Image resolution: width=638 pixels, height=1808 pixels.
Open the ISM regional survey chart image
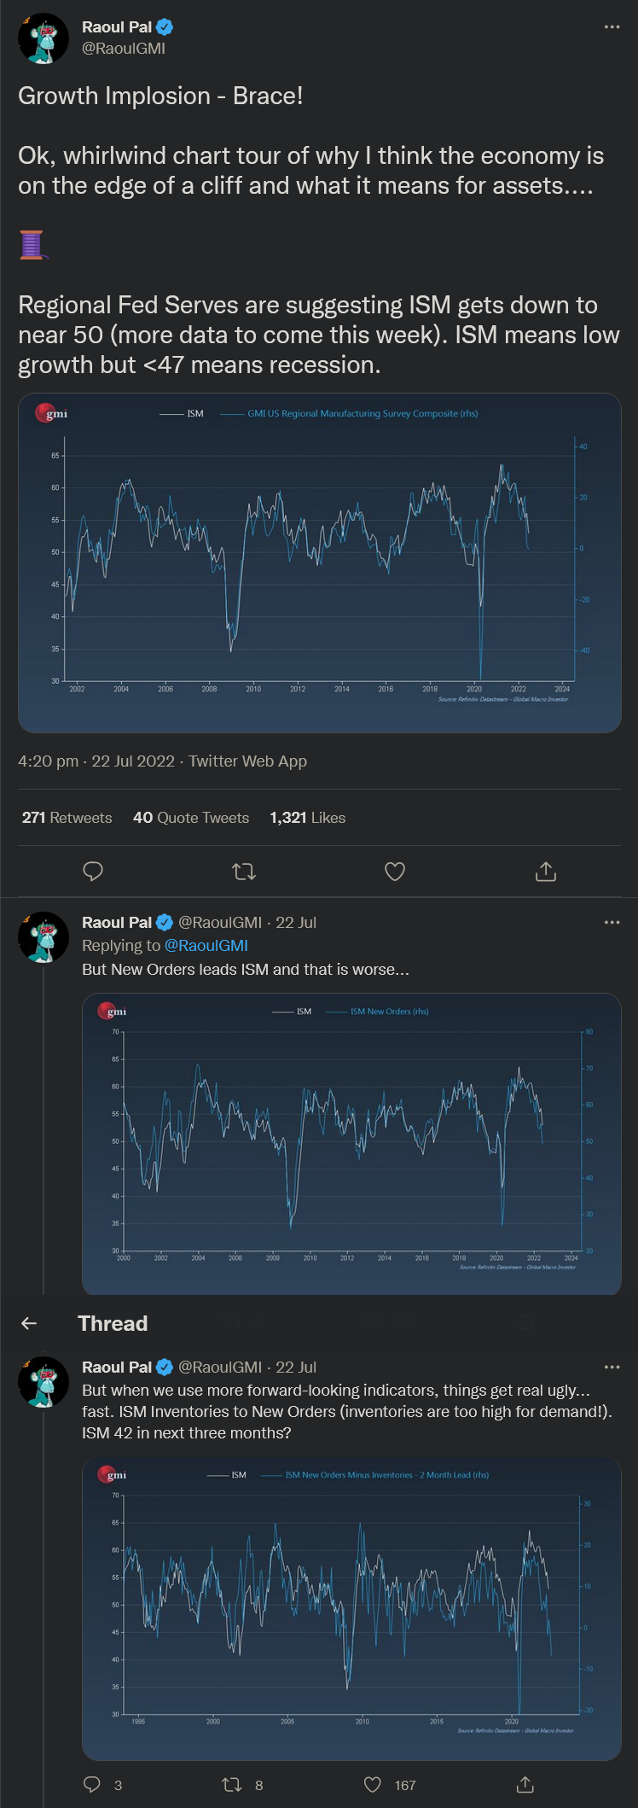(x=320, y=563)
